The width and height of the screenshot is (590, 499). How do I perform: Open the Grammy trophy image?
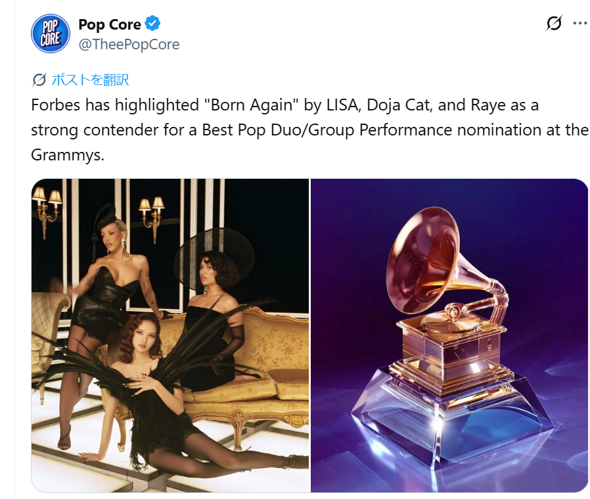click(449, 335)
